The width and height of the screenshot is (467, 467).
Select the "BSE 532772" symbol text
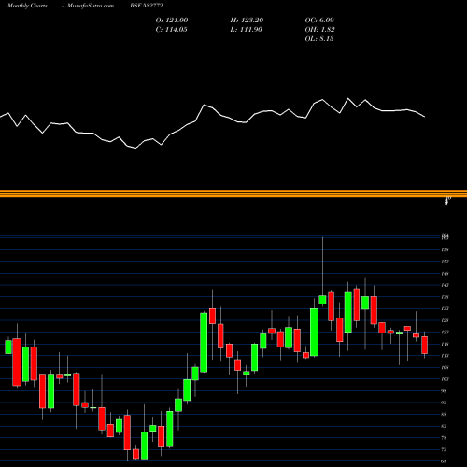click(x=147, y=6)
